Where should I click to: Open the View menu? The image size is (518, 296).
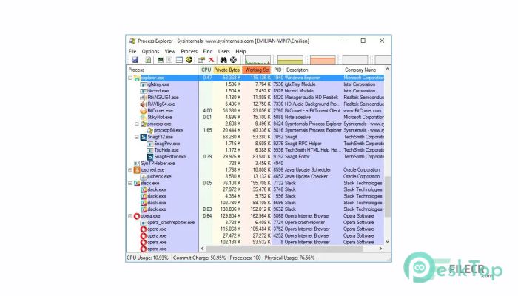pos(169,51)
